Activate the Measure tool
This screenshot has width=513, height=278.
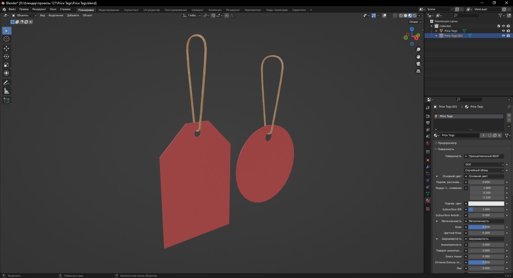coord(6,91)
